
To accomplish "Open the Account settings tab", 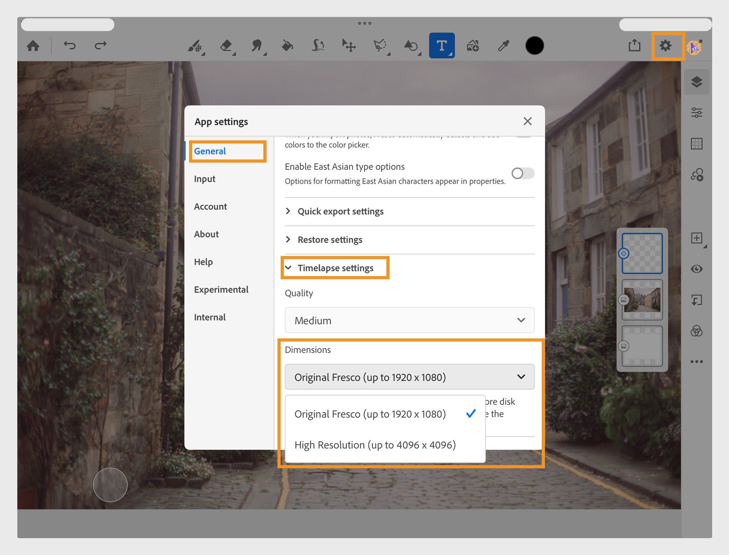I will tap(210, 207).
